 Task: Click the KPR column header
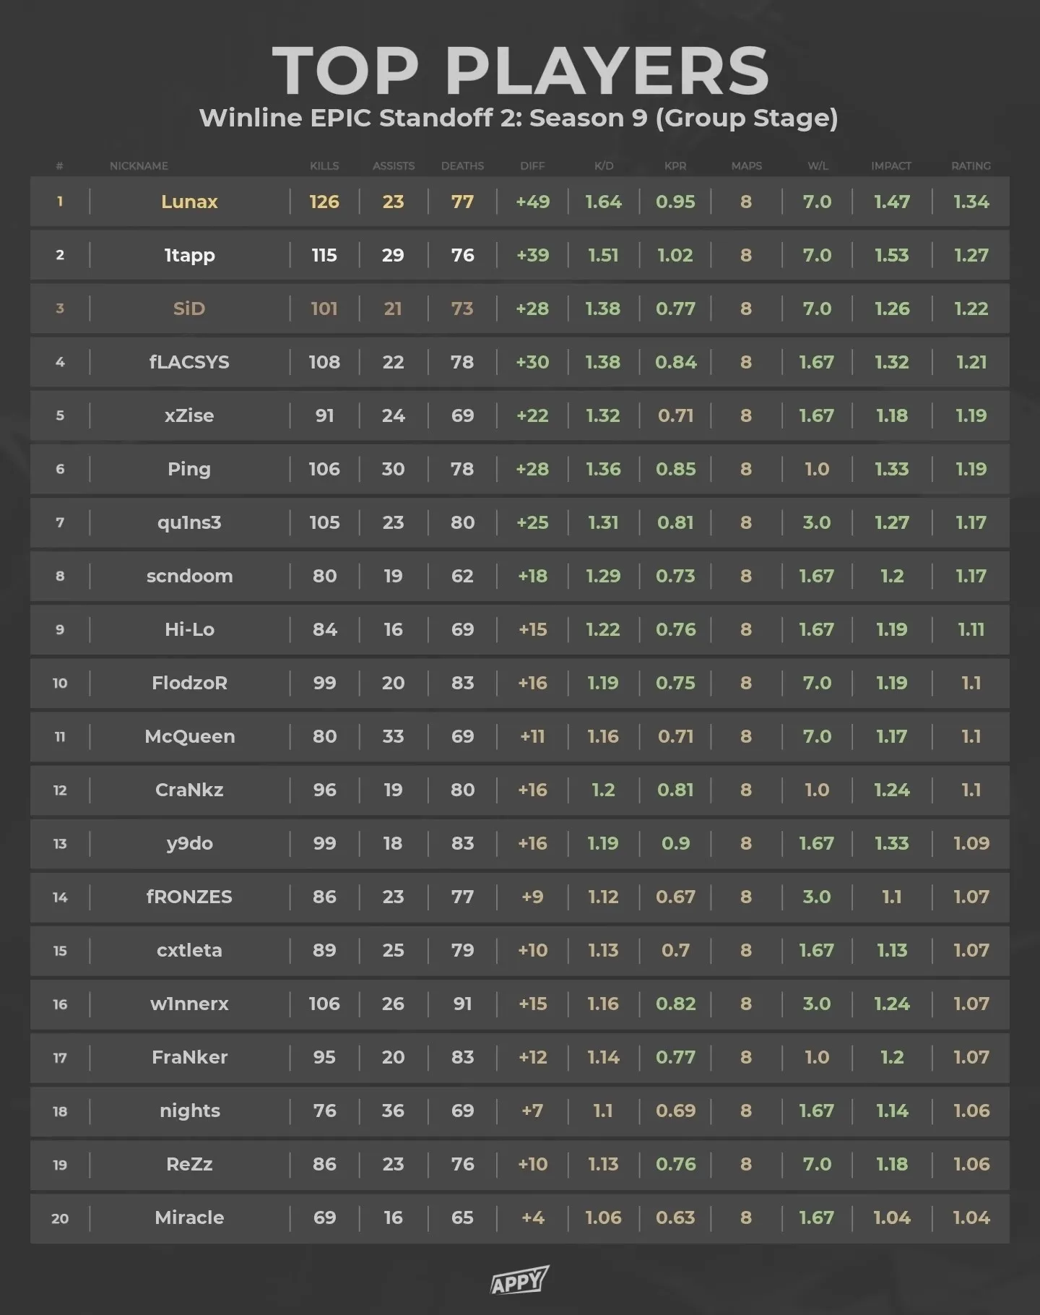[675, 166]
